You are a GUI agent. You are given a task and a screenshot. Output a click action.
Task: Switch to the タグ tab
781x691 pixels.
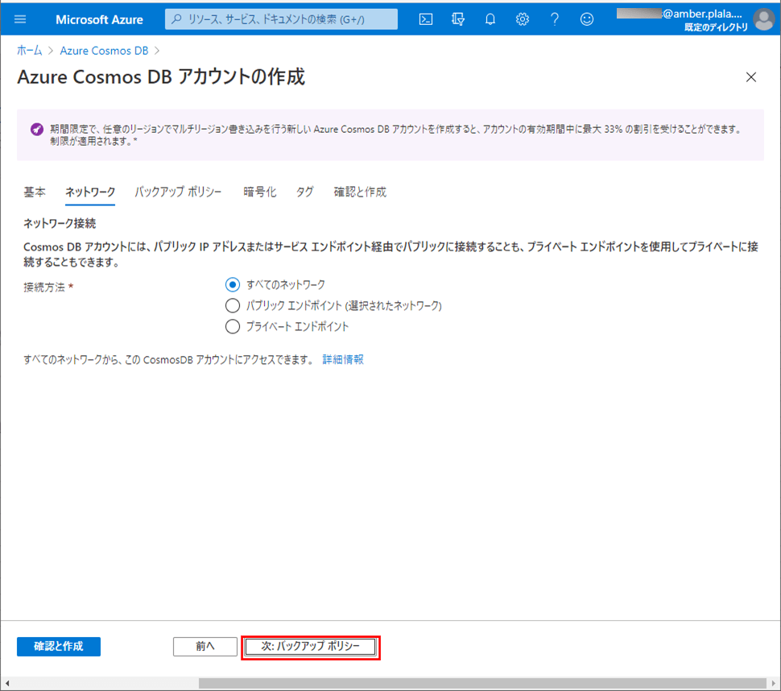click(305, 192)
